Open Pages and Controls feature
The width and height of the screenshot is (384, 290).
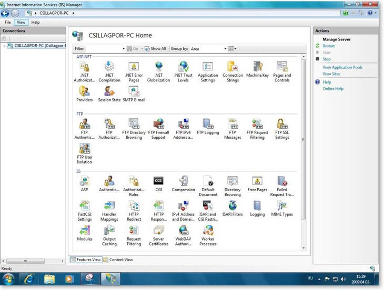click(282, 71)
